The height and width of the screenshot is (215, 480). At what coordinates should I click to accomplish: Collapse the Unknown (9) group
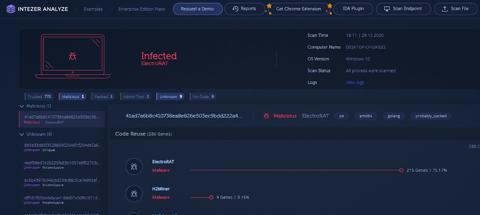pyautogui.click(x=22, y=135)
